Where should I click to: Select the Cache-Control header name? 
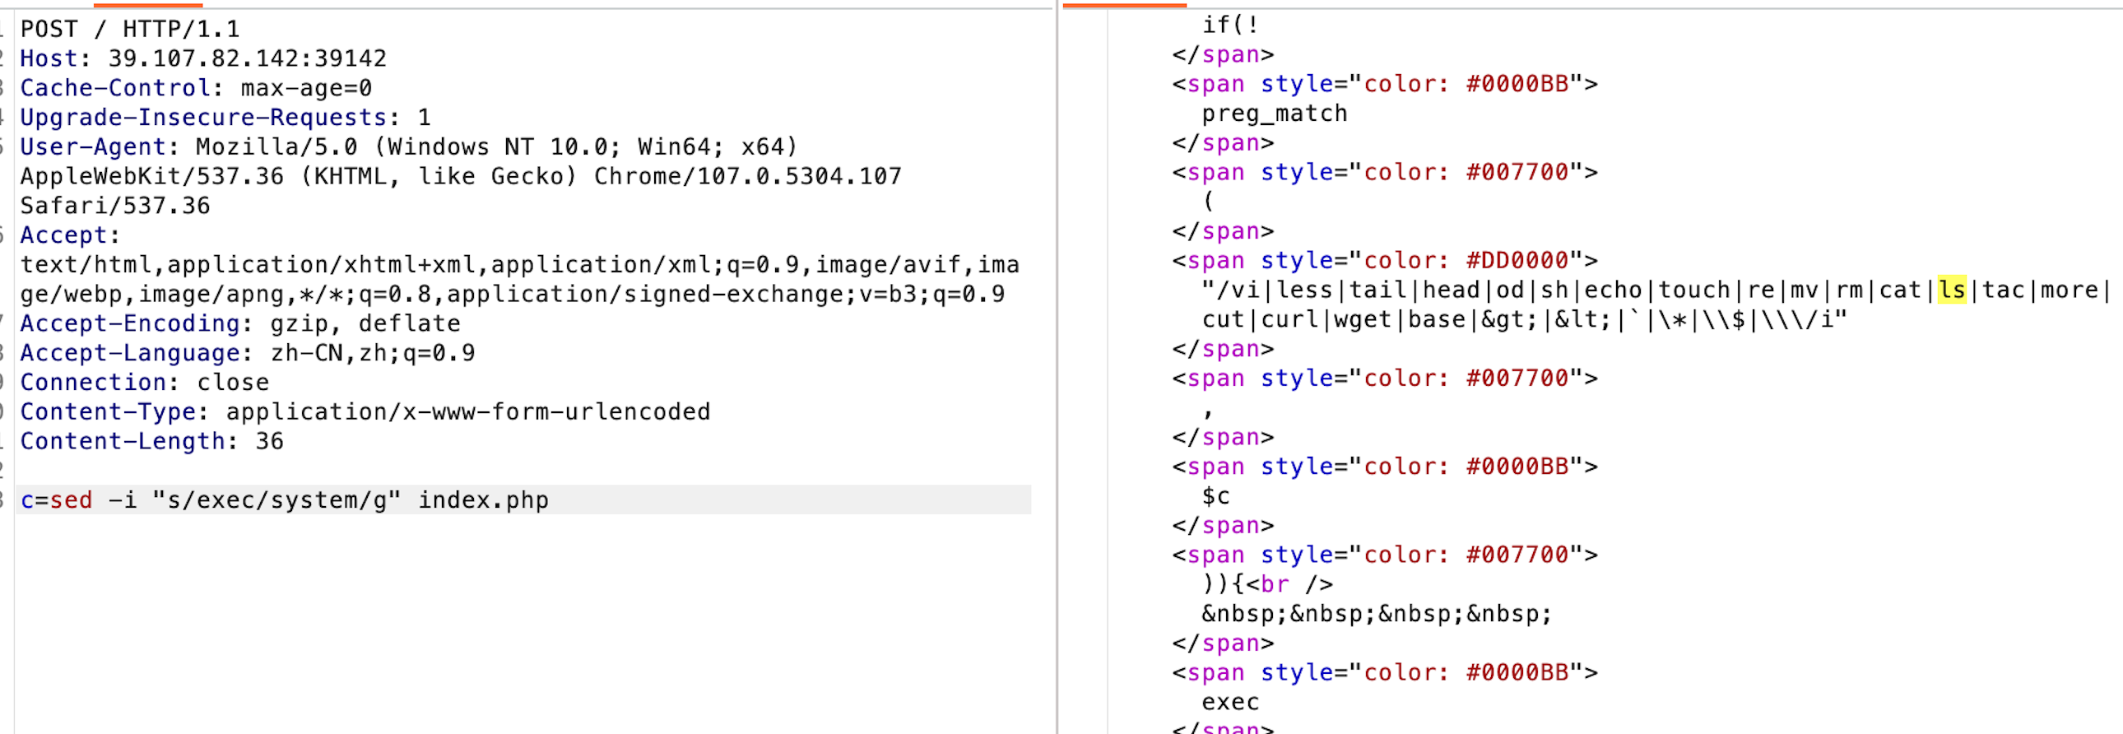tap(115, 88)
